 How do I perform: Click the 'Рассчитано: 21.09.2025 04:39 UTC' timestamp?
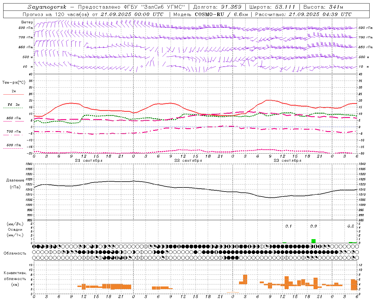coord(303,14)
